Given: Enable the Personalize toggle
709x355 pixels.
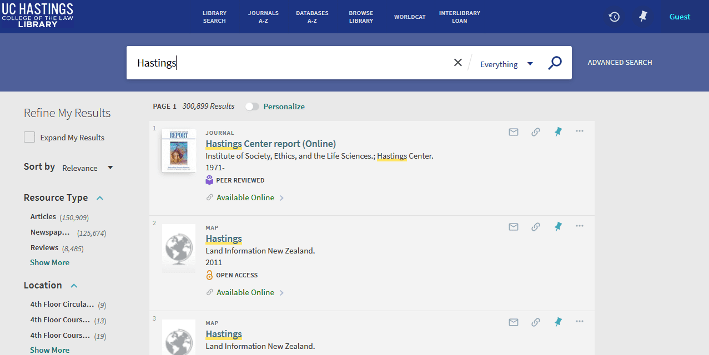Looking at the screenshot, I should [253, 106].
